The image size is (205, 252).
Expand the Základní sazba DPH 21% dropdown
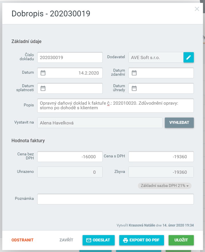click(x=165, y=186)
